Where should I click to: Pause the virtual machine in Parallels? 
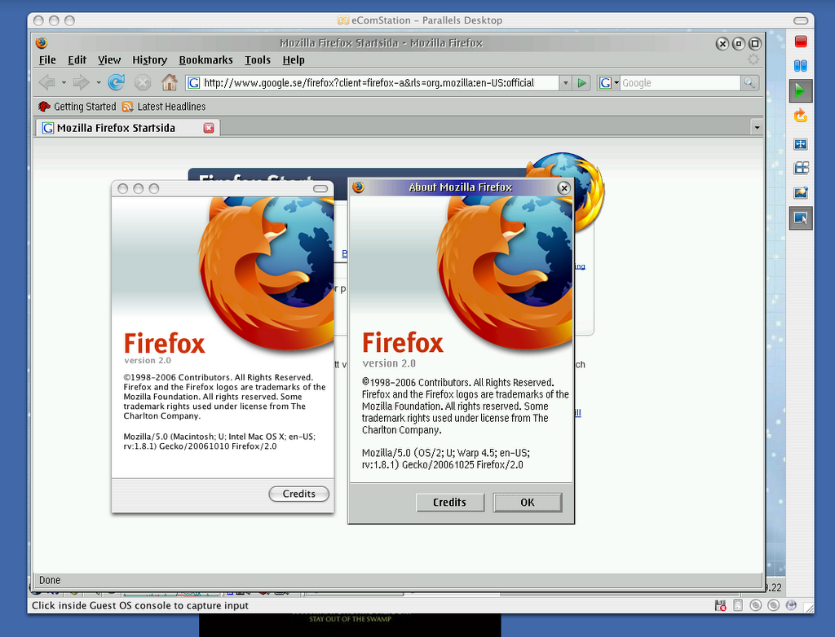[x=801, y=66]
